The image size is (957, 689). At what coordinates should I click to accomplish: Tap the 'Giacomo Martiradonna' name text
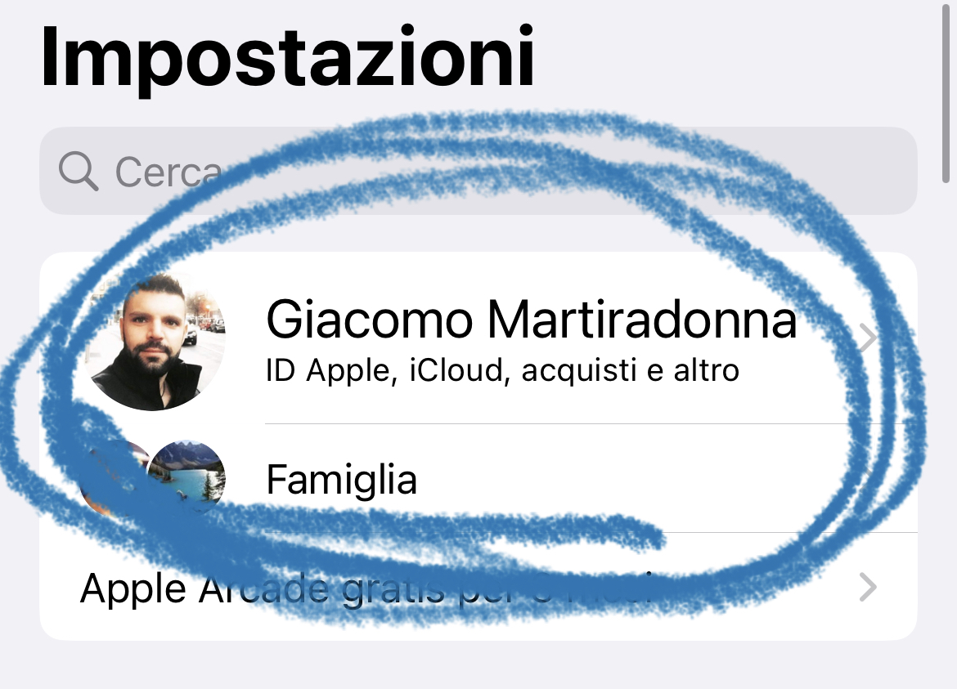point(532,320)
